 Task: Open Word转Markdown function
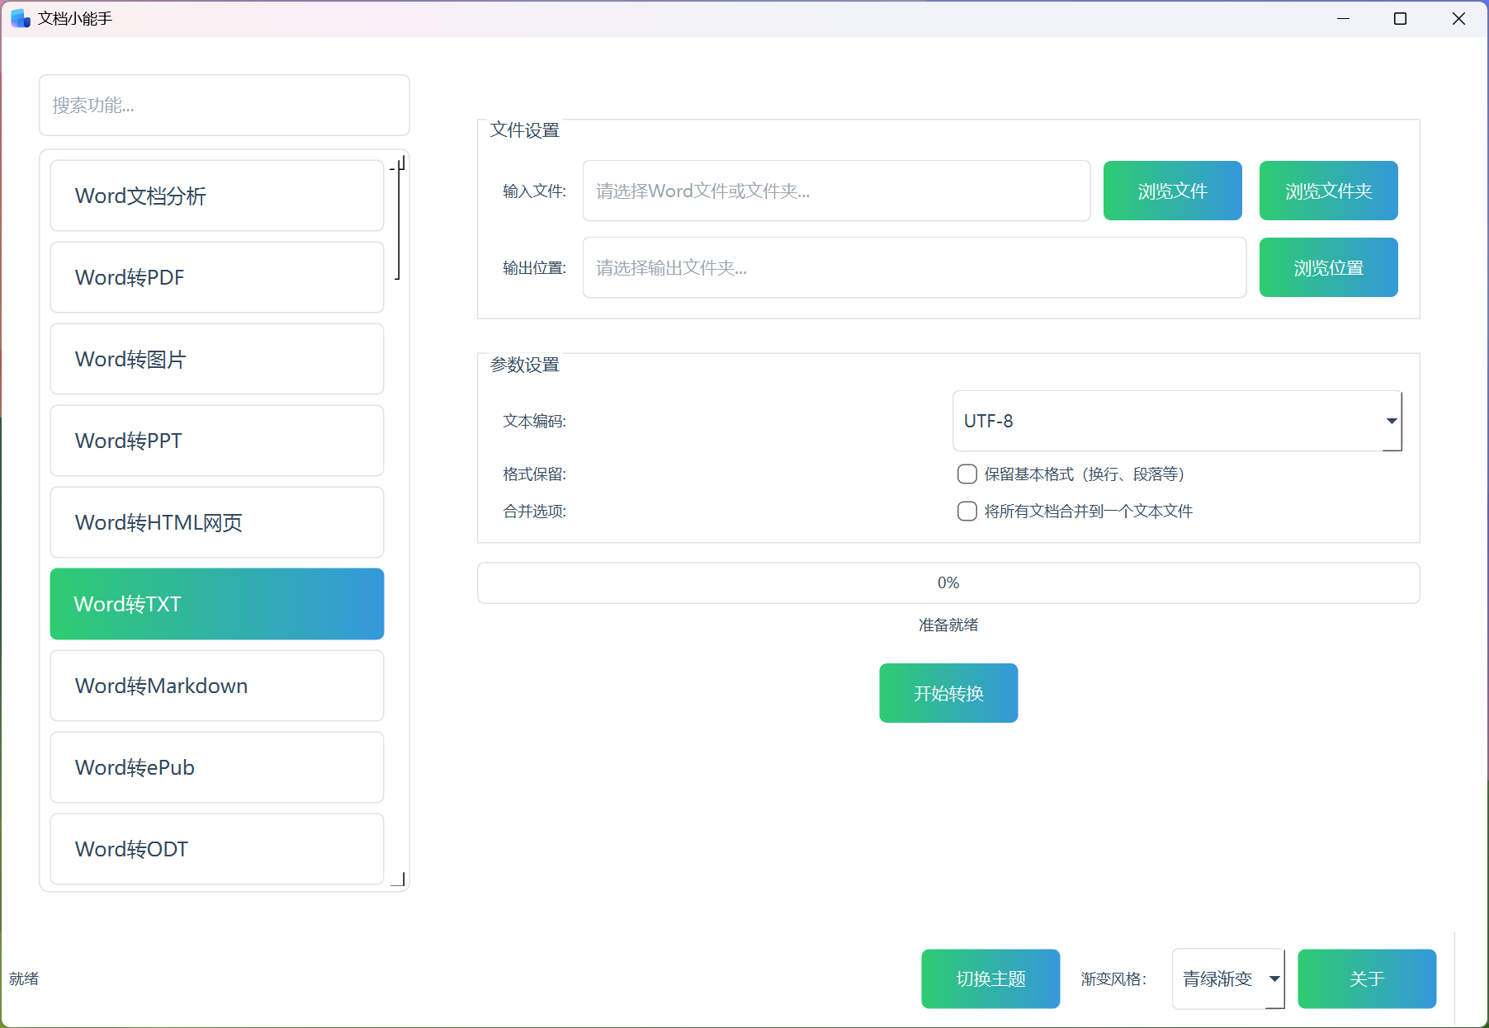(x=216, y=686)
